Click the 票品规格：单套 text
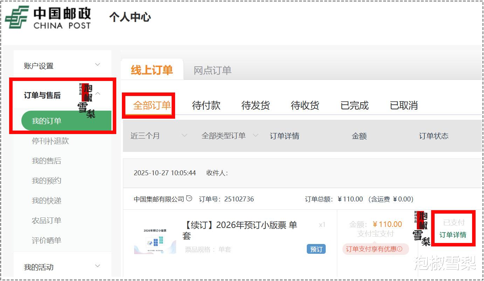The width and height of the screenshot is (484, 281). point(208,249)
